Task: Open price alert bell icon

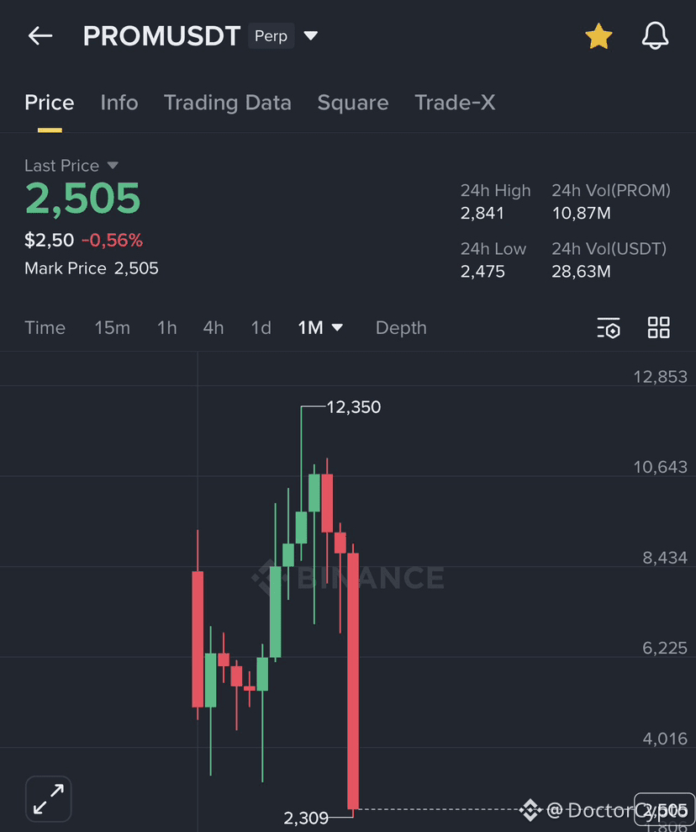Action: [x=655, y=36]
